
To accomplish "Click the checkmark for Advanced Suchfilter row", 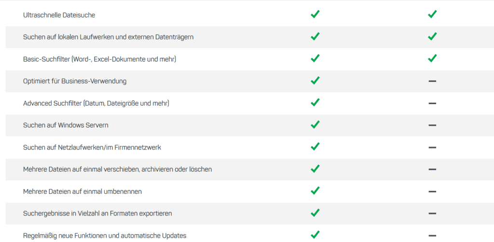I will click(315, 103).
